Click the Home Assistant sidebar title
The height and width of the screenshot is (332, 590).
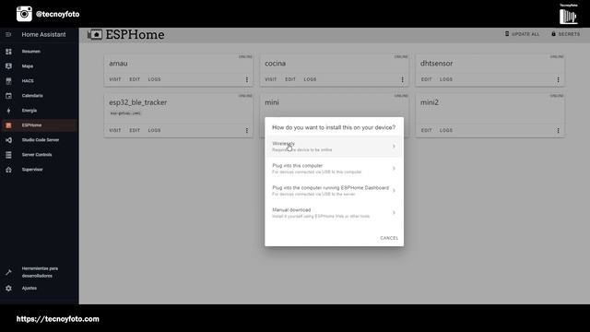43,35
